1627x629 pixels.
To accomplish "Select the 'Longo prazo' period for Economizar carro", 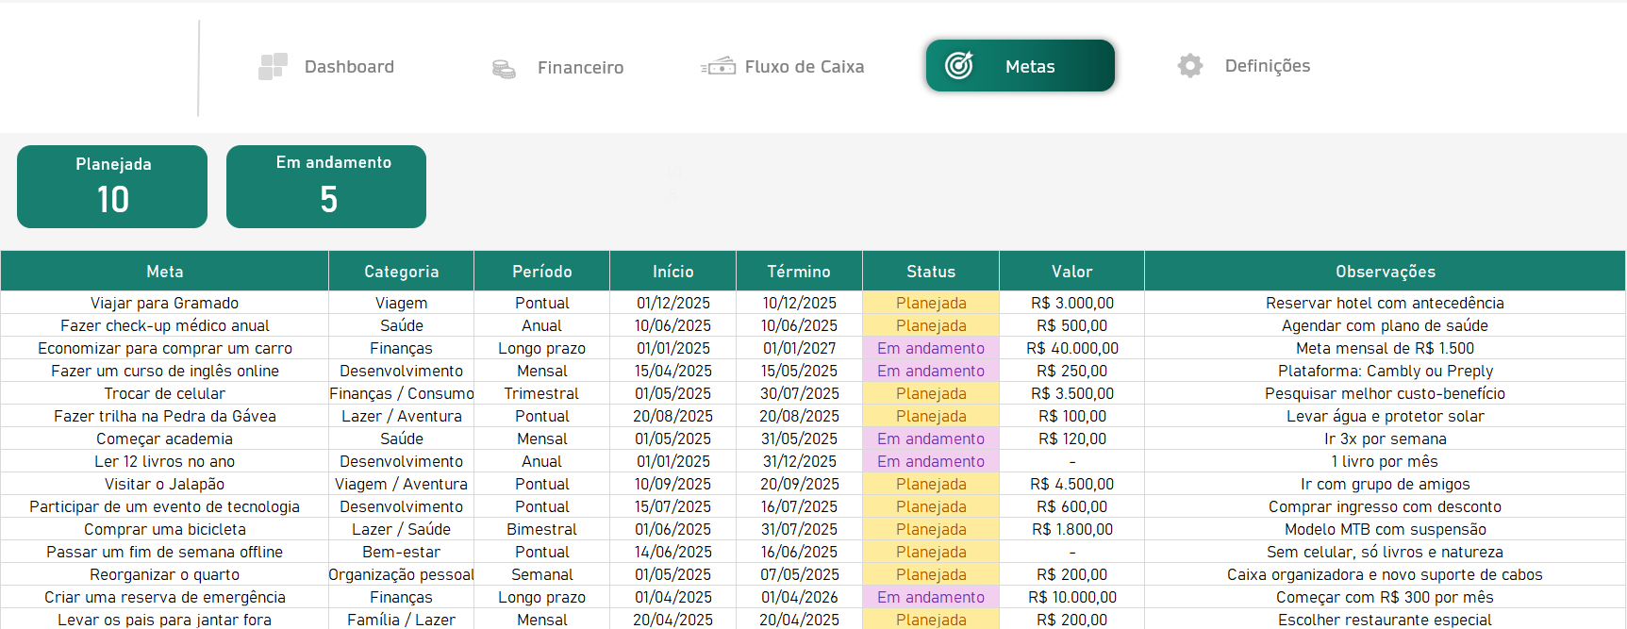I will 541,348.
